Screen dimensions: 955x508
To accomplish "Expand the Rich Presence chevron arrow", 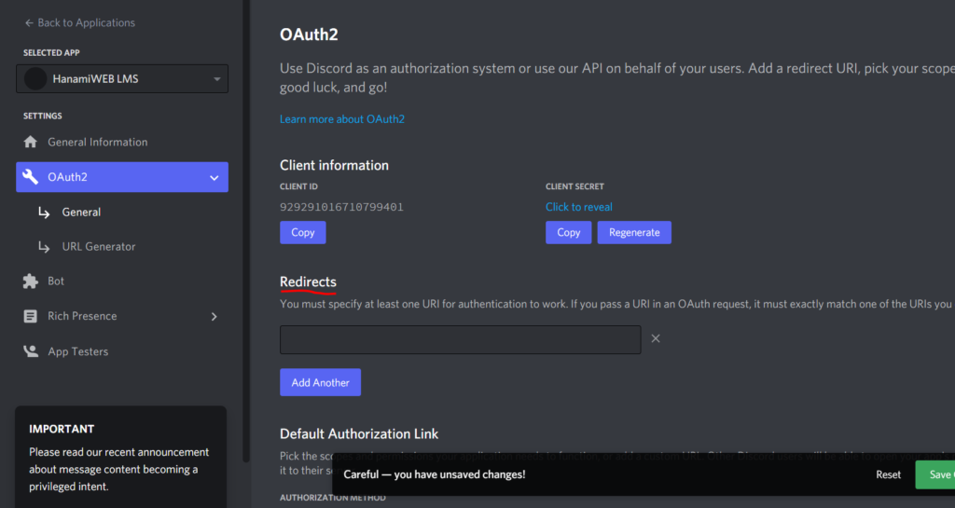I will coord(215,316).
